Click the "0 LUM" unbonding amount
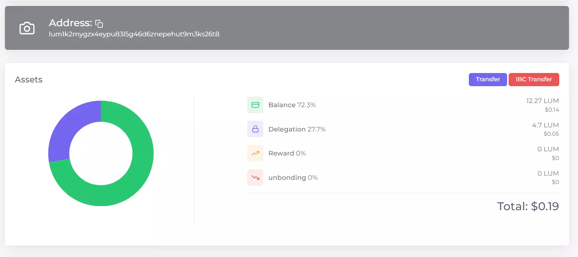 [548, 173]
